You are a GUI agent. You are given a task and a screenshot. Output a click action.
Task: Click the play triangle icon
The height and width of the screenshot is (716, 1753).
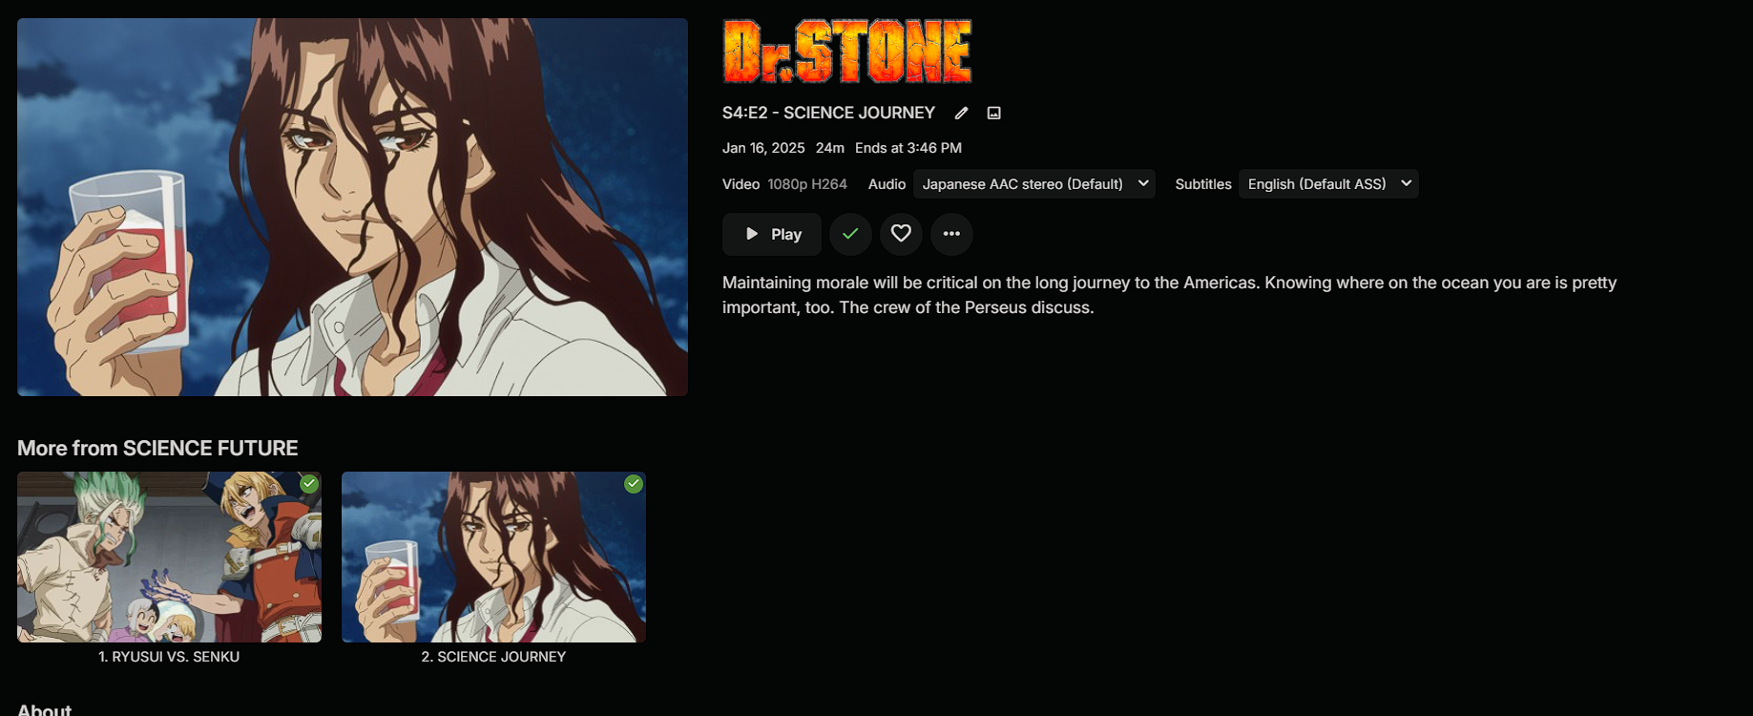pyautogui.click(x=752, y=234)
